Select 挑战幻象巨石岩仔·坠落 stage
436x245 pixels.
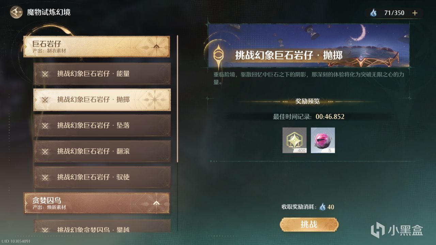coord(102,126)
